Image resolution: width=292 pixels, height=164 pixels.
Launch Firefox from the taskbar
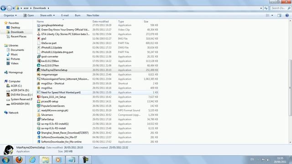click(19, 160)
